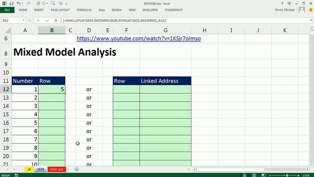Open the Customize Quick Access Toolbar arrow
Screen dimensions: 314x177
pyautogui.click(x=66, y=3)
